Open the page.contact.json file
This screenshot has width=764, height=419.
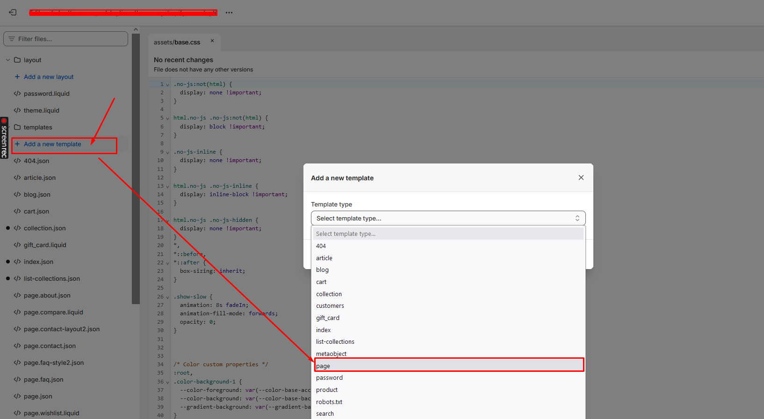50,346
